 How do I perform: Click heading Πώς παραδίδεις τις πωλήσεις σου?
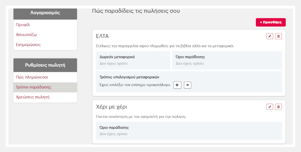(136, 11)
